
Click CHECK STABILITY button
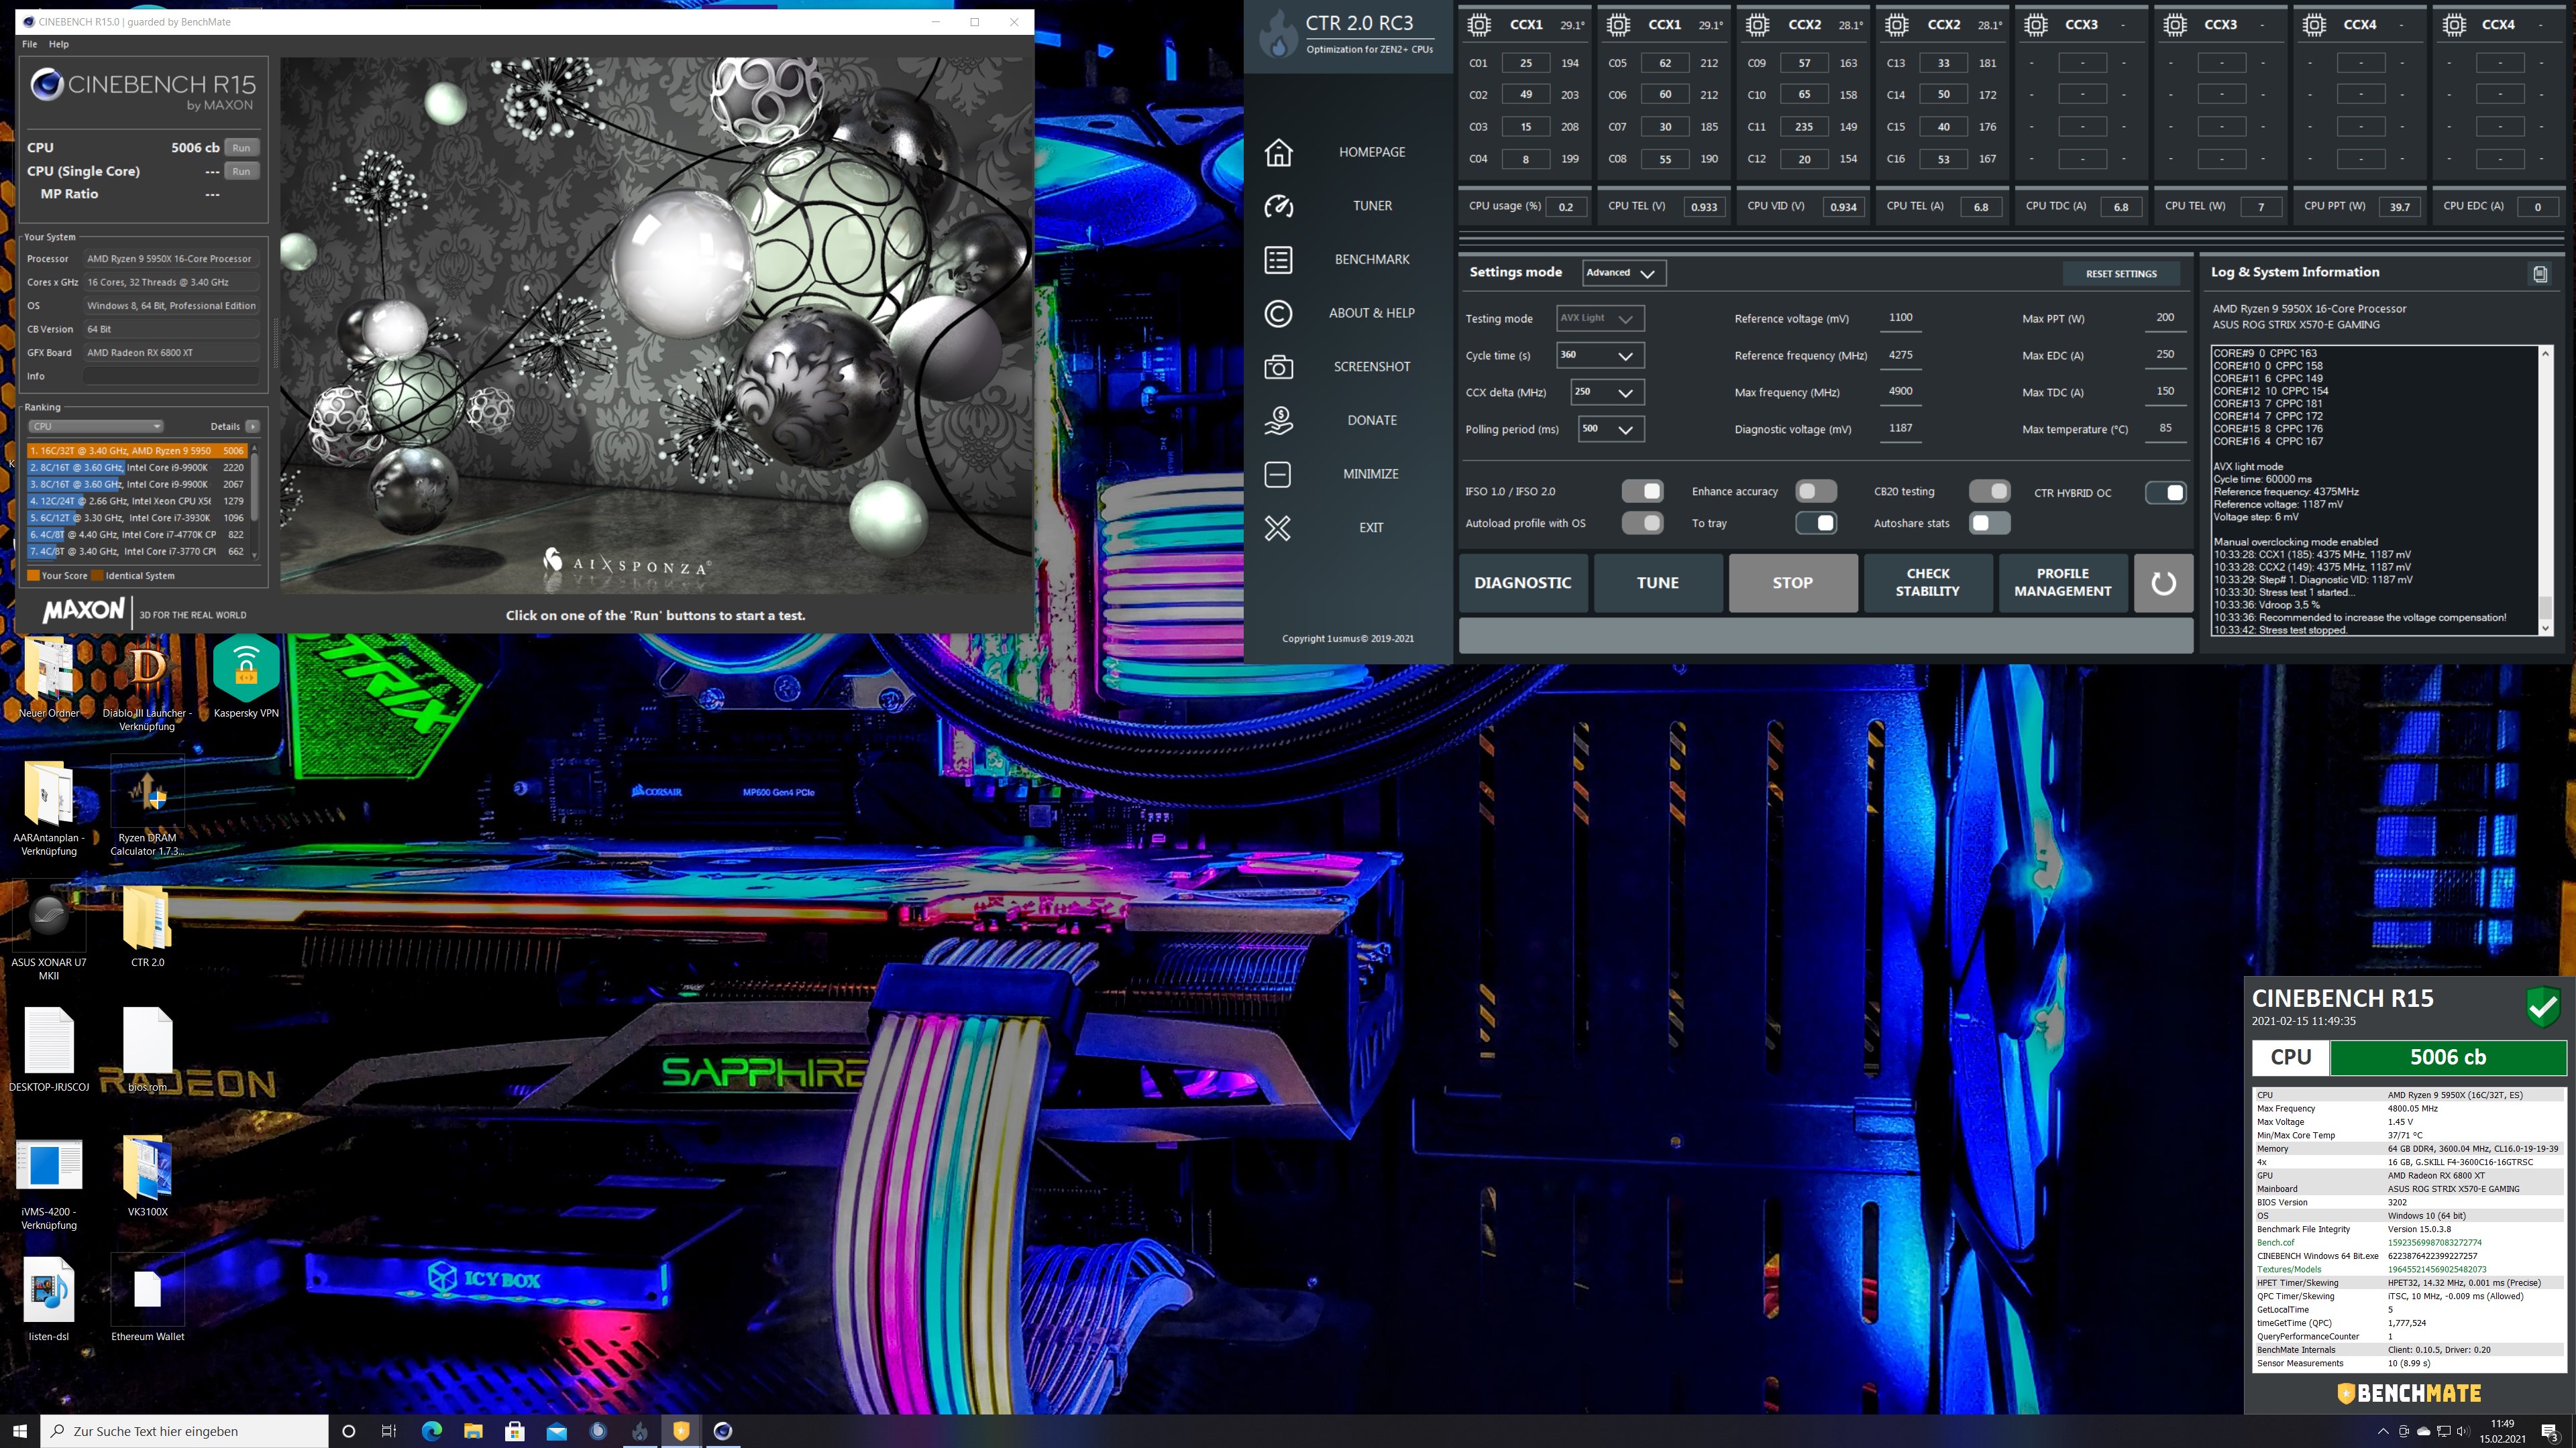click(x=1928, y=583)
